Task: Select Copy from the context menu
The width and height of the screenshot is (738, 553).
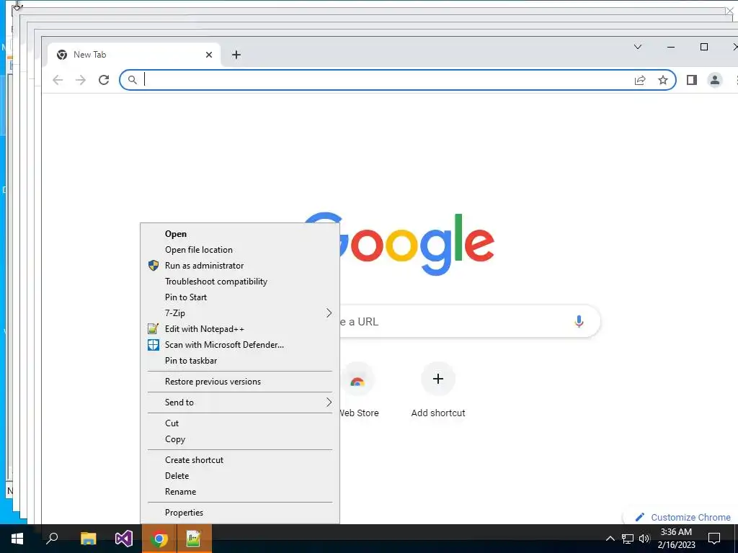Action: pyautogui.click(x=240, y=439)
